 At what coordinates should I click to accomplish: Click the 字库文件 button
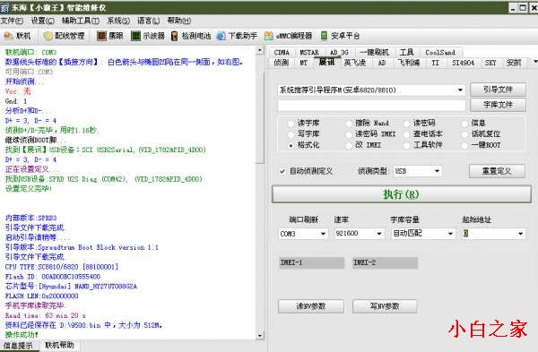tap(498, 105)
